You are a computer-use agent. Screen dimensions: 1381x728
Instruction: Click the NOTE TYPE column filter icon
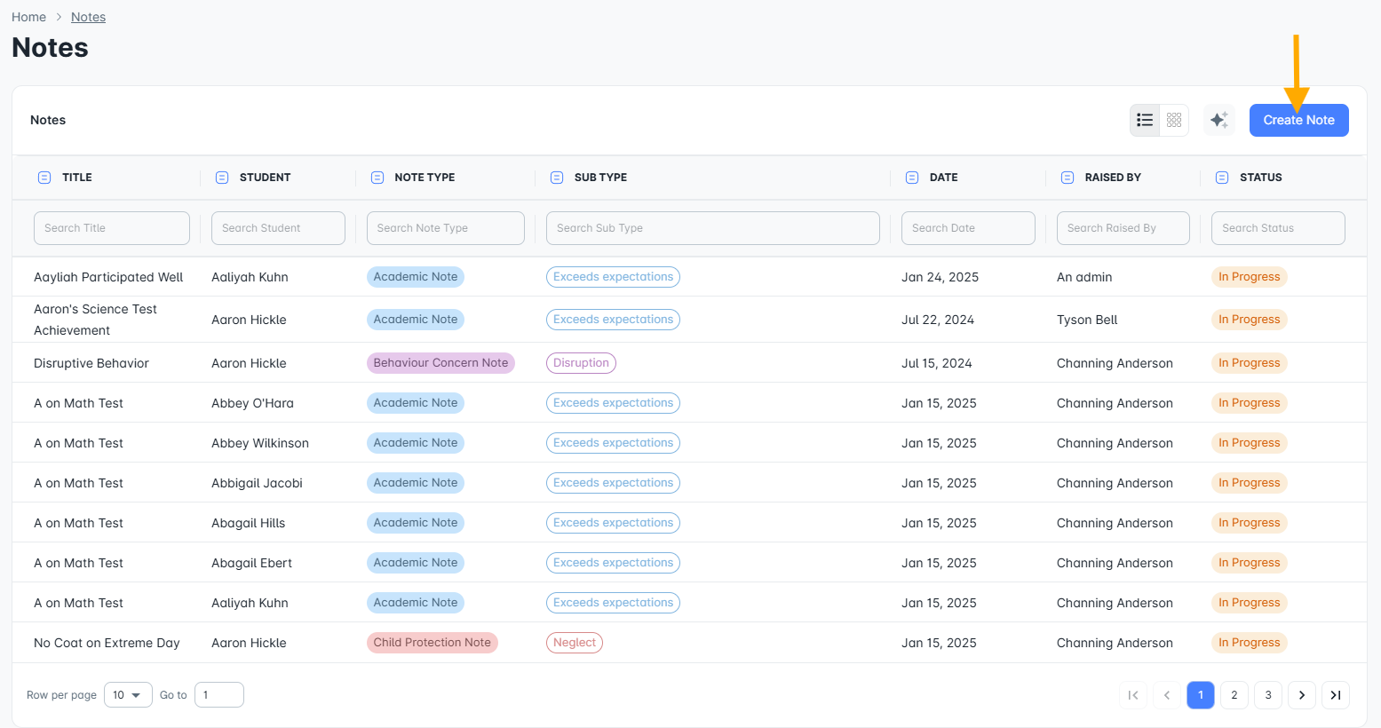pos(377,178)
